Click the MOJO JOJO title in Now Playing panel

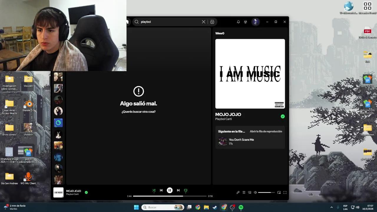(x=228, y=115)
